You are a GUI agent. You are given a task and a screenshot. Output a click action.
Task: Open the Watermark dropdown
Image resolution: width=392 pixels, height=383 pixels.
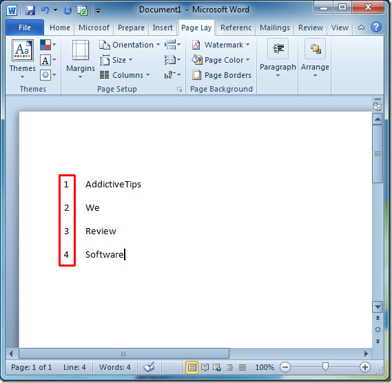(x=220, y=45)
